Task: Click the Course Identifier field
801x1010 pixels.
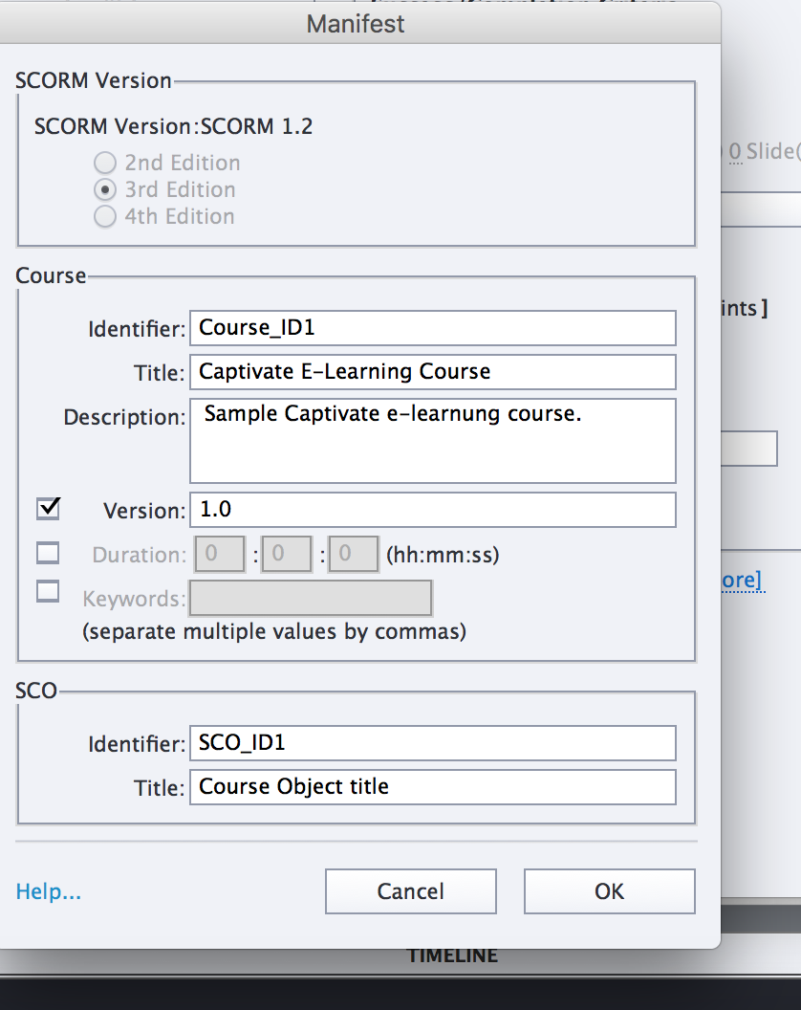Action: (432, 327)
